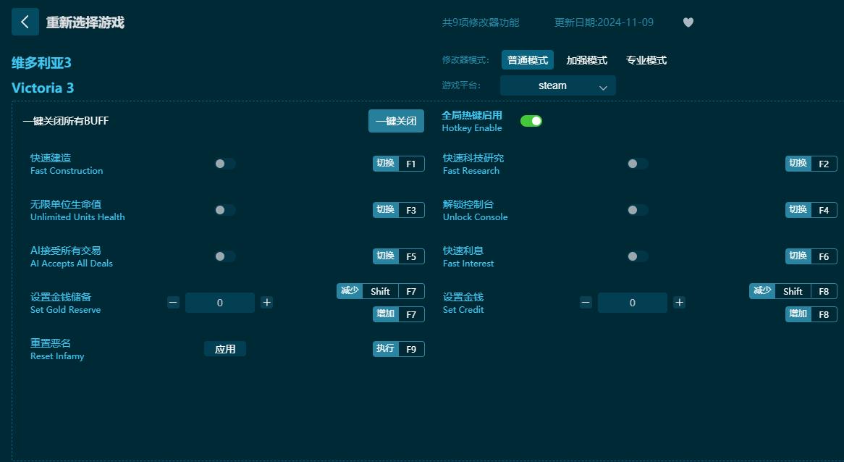Click the 执行 F9 button for Reset Infamy
The height and width of the screenshot is (462, 844).
[x=398, y=349]
